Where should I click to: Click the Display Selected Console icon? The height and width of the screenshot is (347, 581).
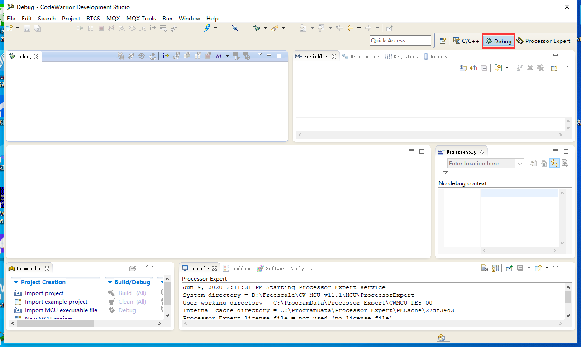520,268
